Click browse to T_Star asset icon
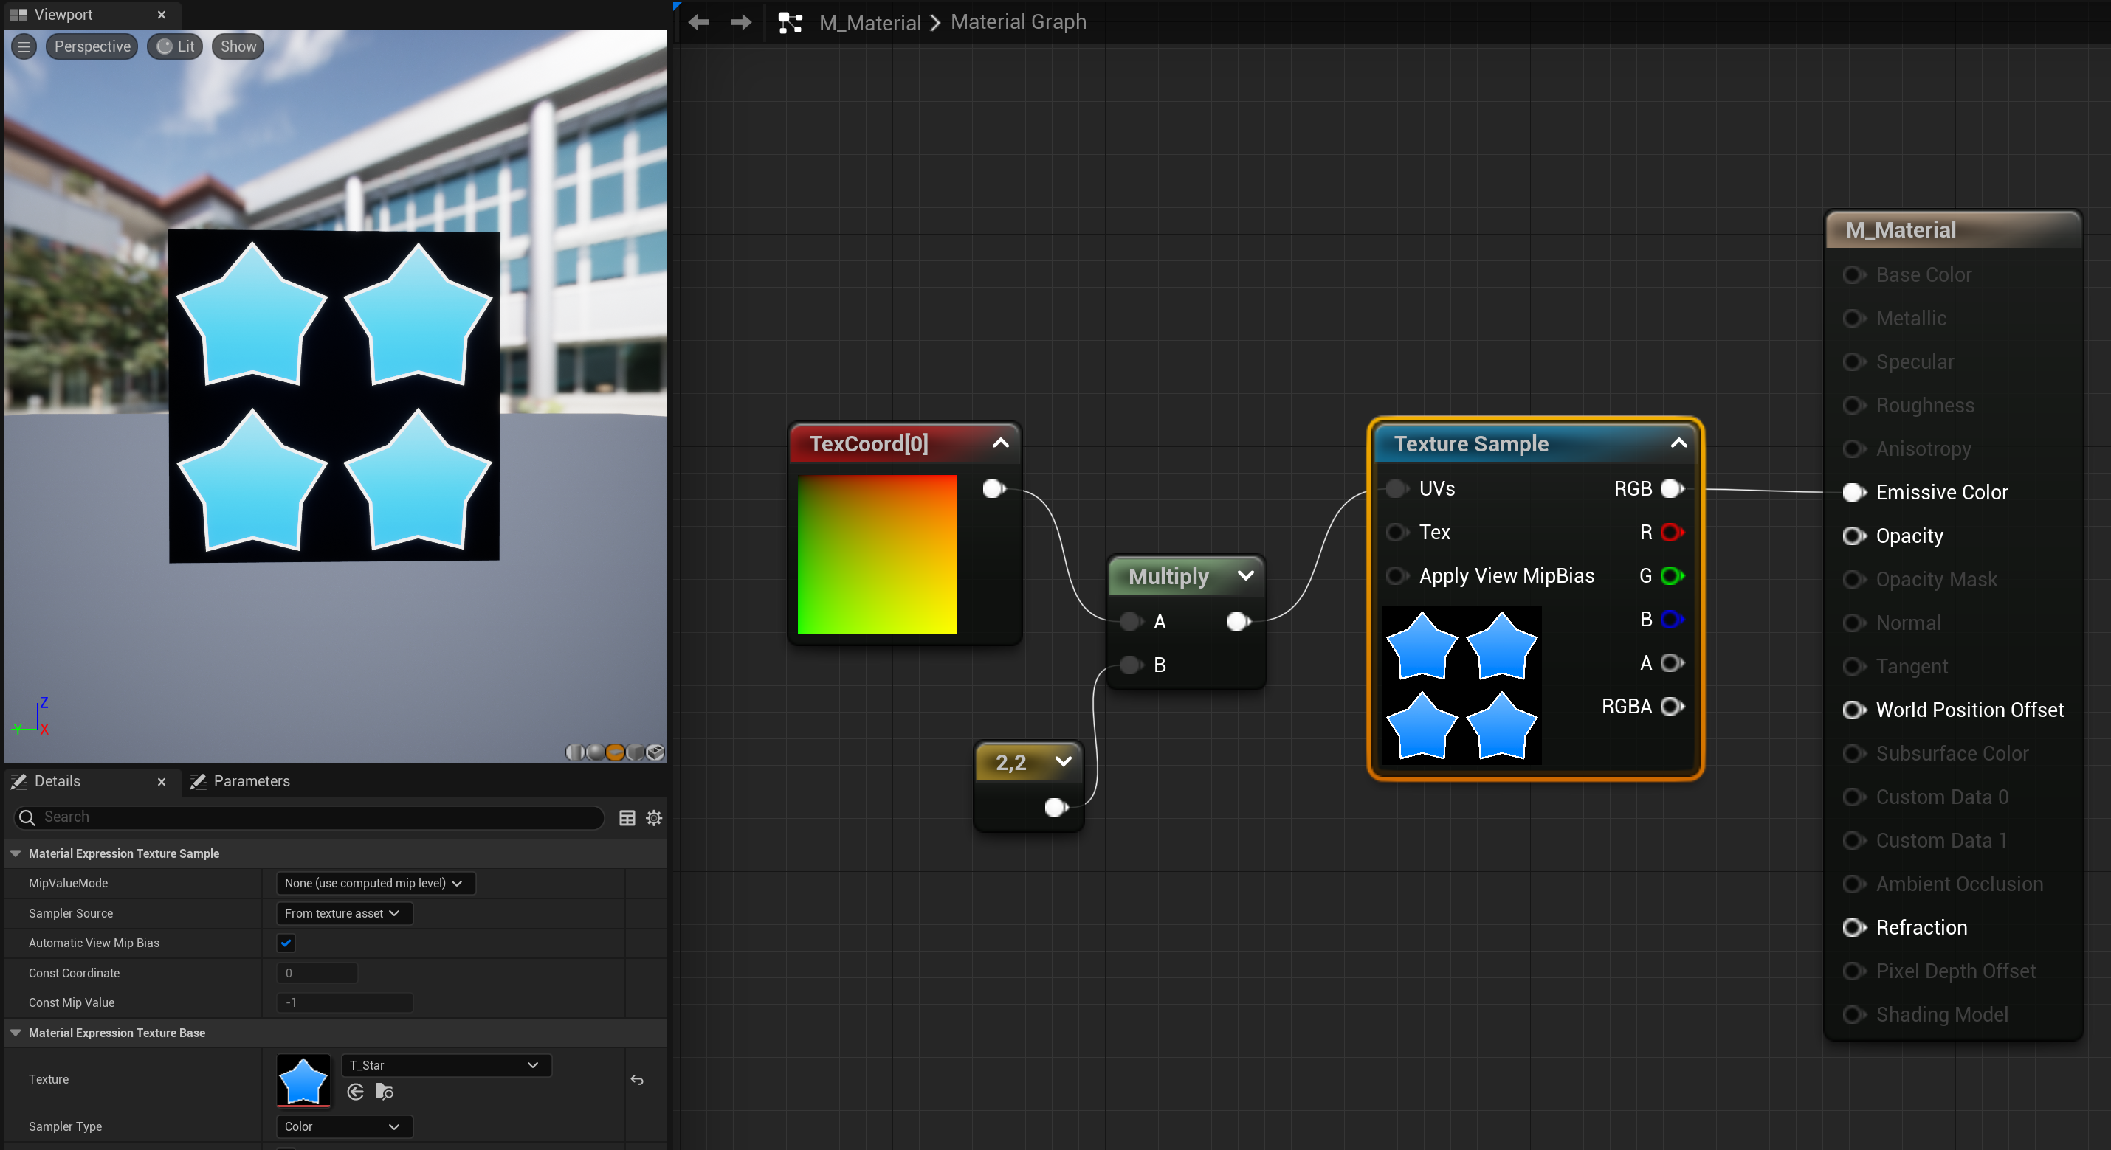Viewport: 2111px width, 1150px height. (x=385, y=1091)
